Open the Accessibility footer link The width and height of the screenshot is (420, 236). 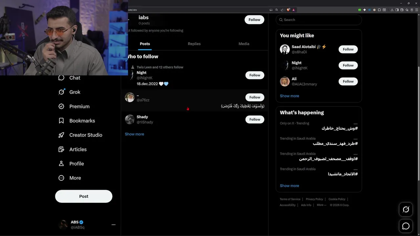tap(287, 205)
